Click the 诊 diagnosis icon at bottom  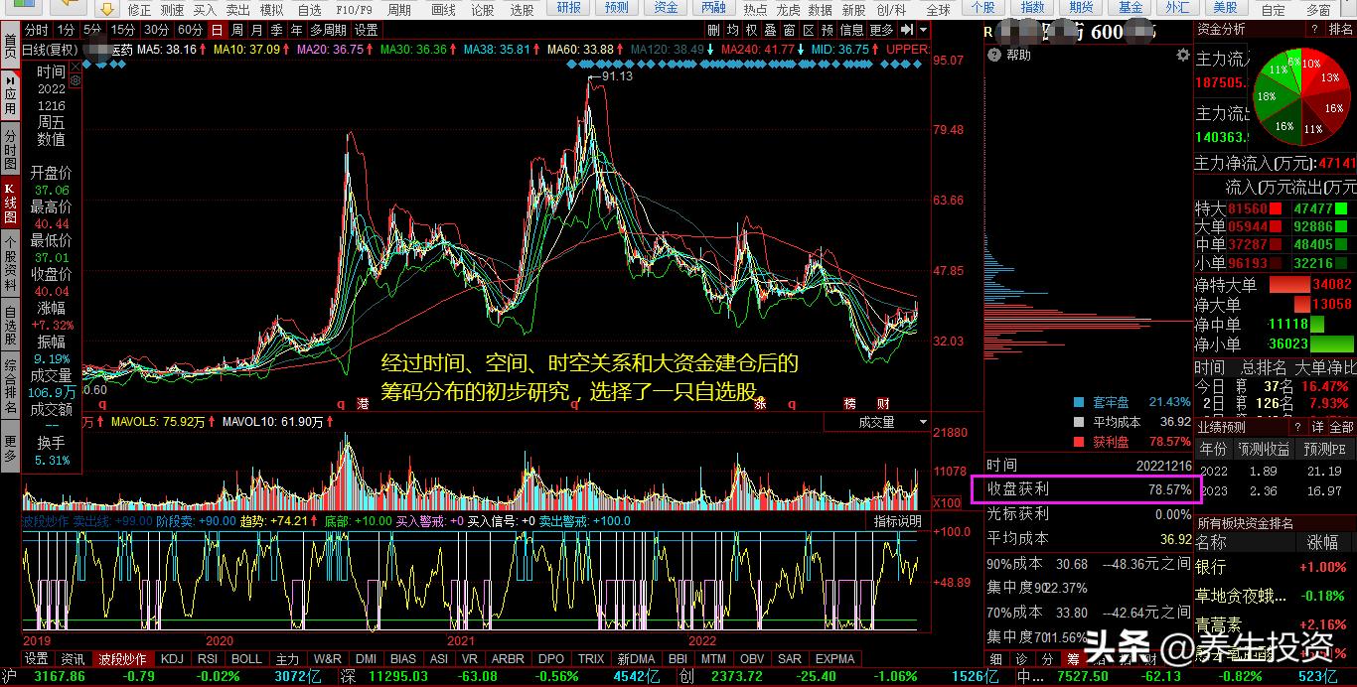click(x=1021, y=658)
